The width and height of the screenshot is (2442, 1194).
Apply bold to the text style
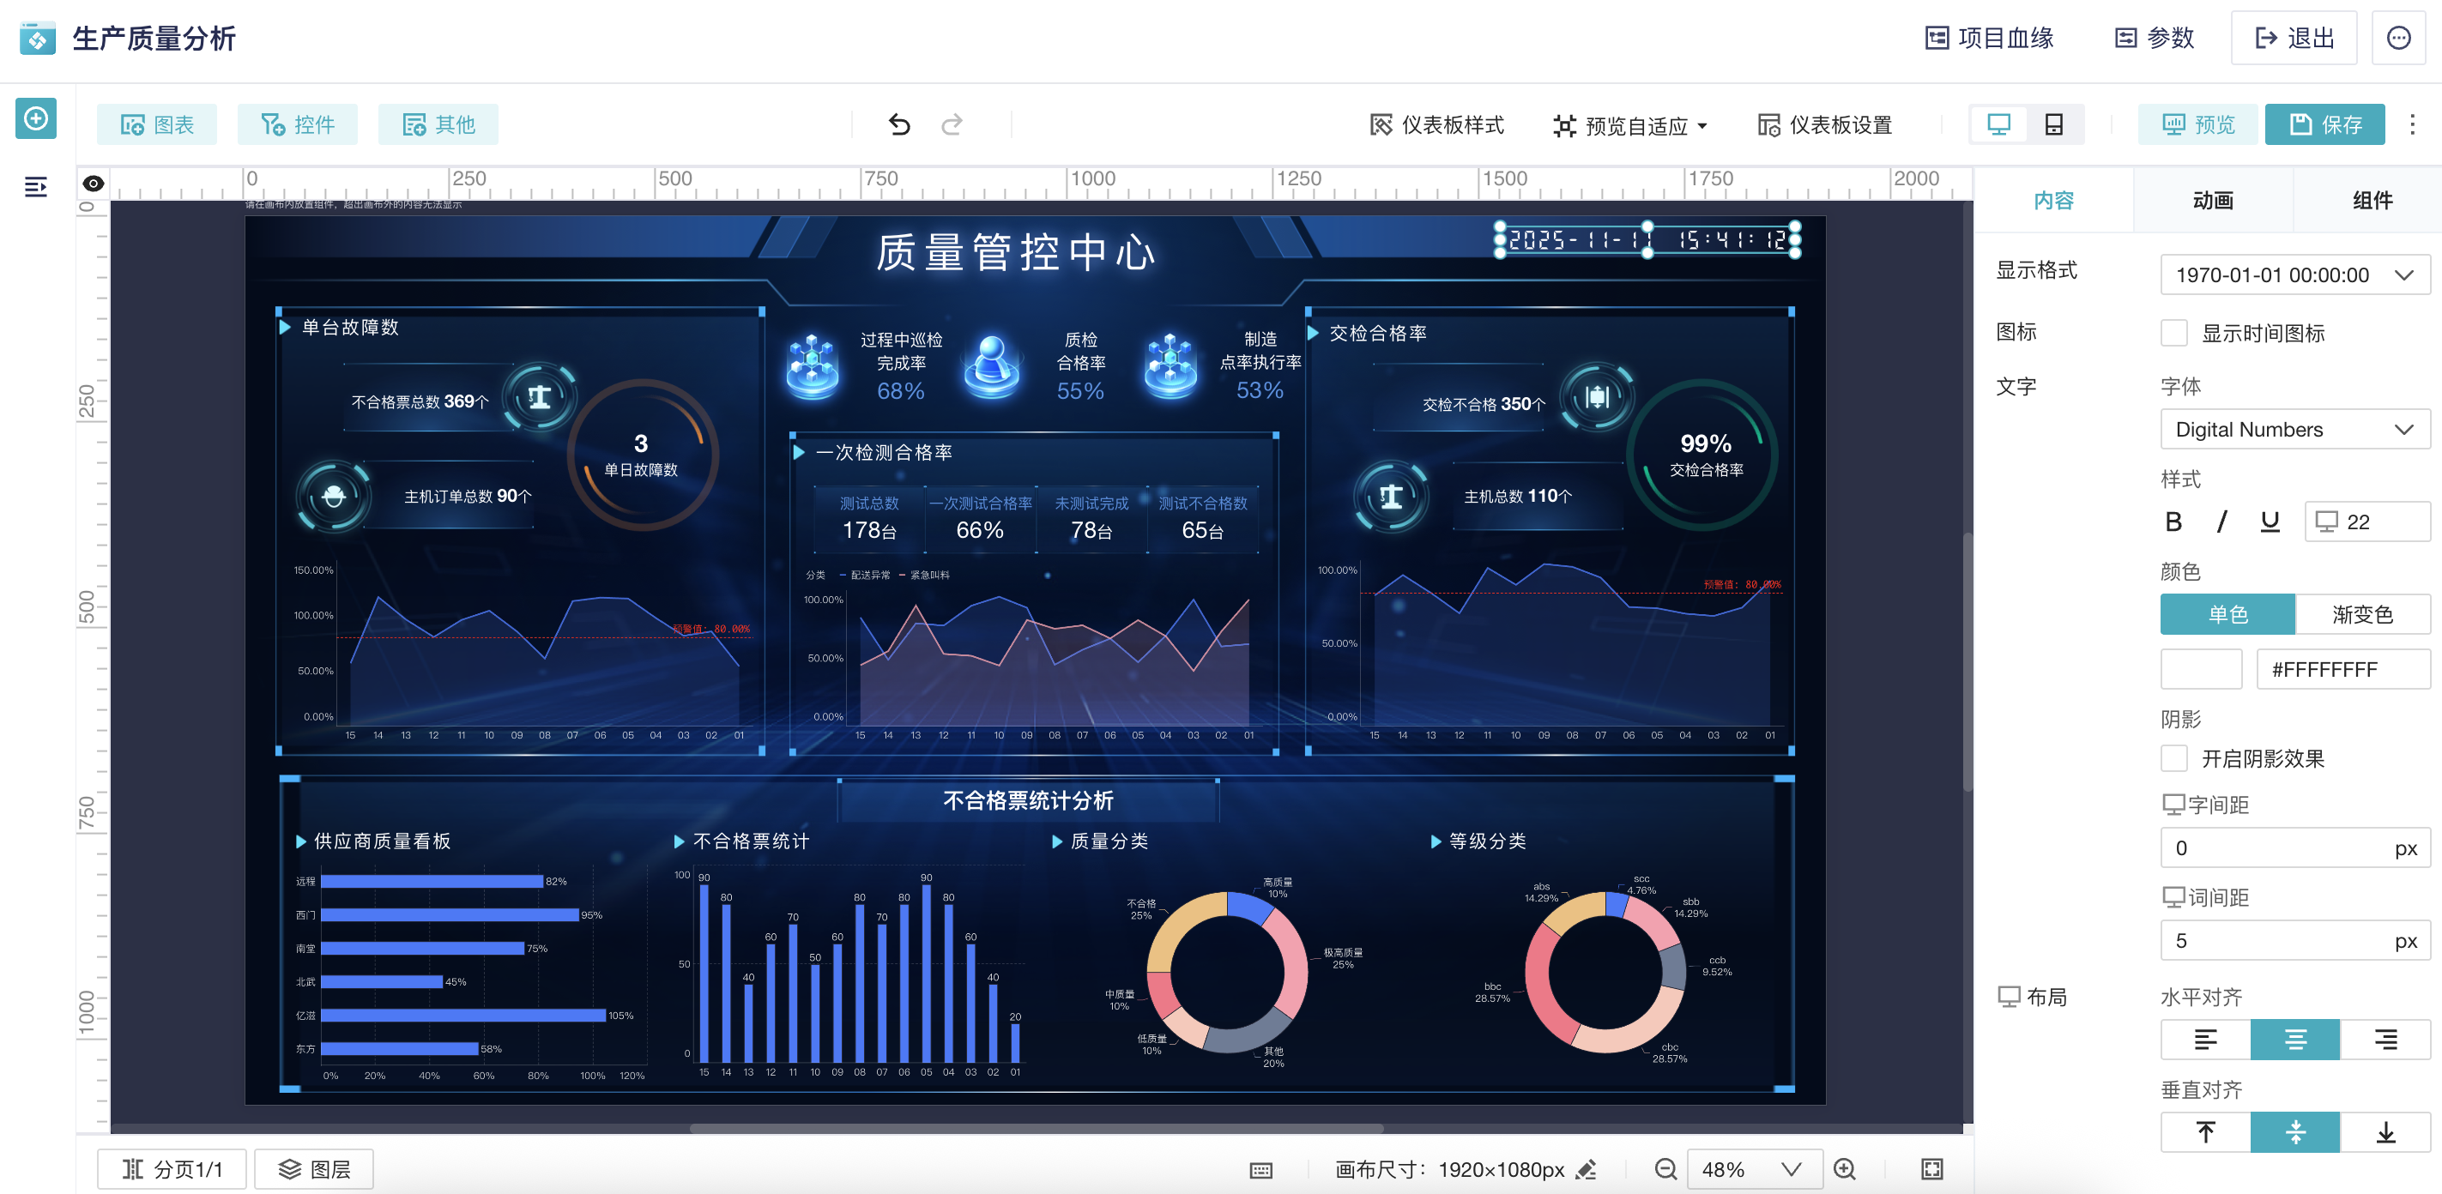(2174, 522)
